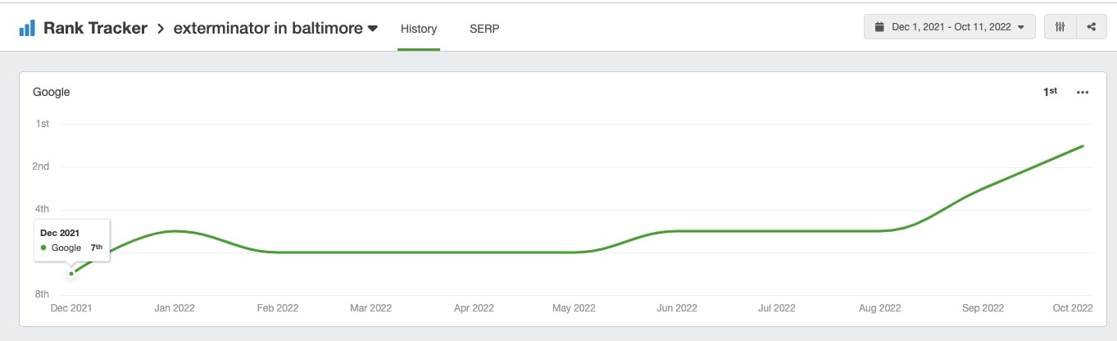Switch to the SERP tab
The height and width of the screenshot is (341, 1117).
pyautogui.click(x=484, y=29)
